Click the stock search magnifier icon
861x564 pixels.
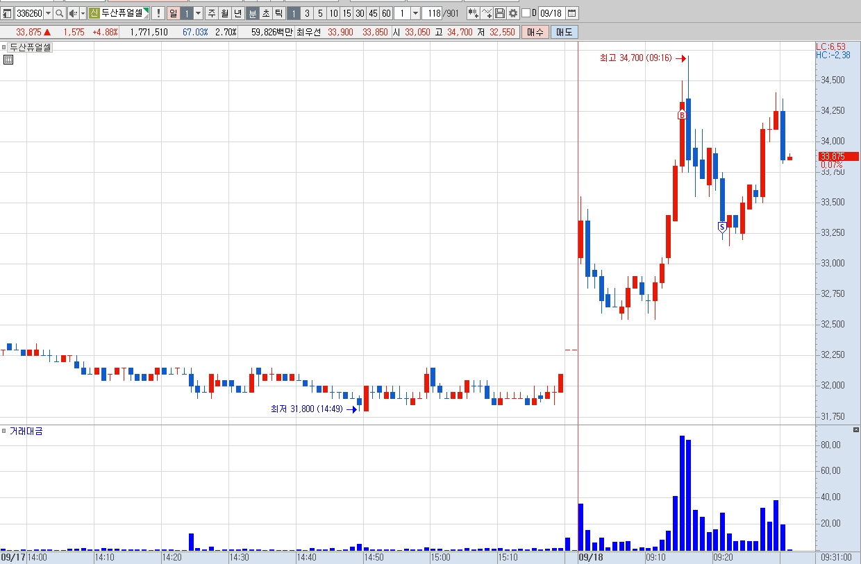[59, 13]
